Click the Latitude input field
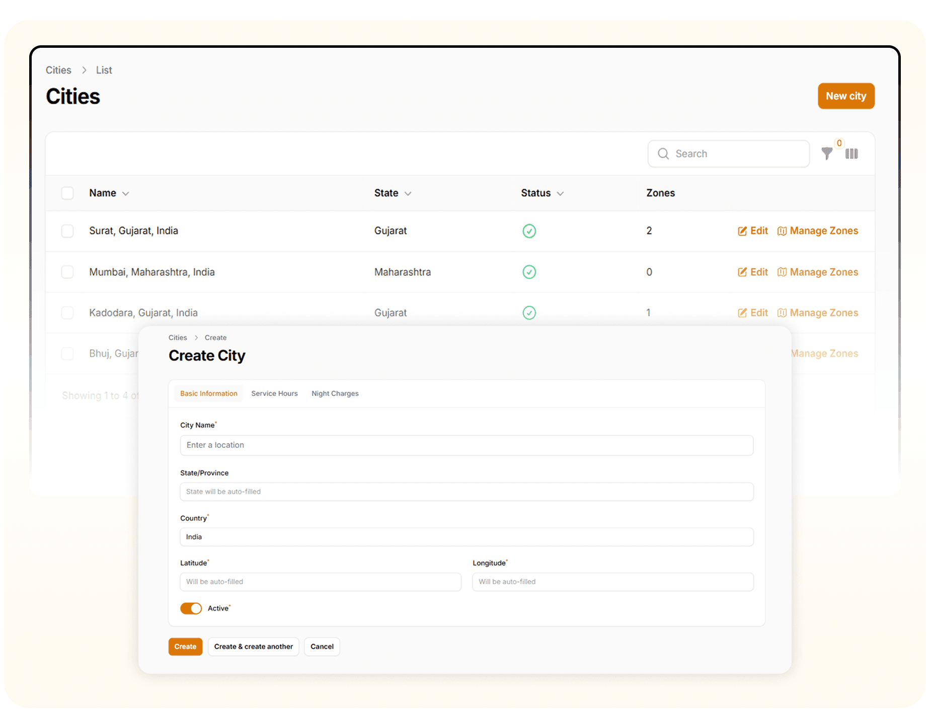Viewport: 930px width, 728px height. 321,582
